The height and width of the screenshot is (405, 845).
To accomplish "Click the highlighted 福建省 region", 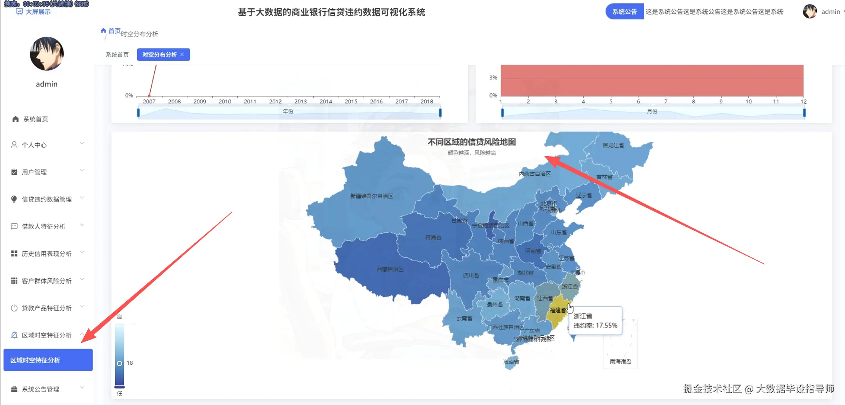I will point(558,310).
